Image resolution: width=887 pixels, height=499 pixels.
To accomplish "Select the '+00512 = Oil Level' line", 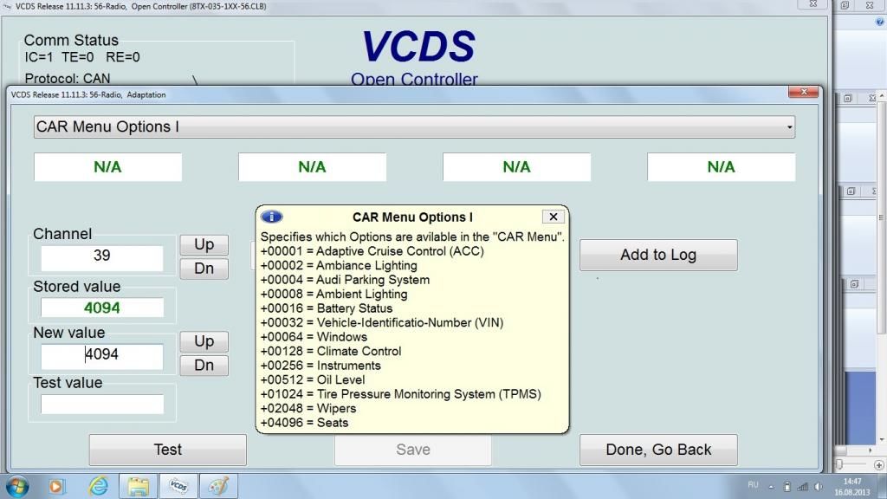I will [313, 379].
